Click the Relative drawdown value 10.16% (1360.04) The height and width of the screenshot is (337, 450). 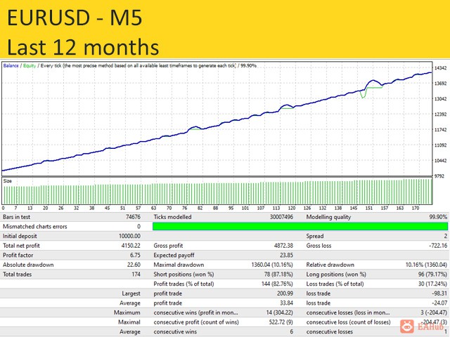[427, 265]
